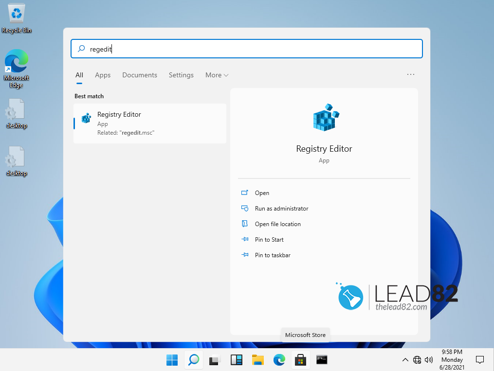Click the Registry Editor title in preview pane
The image size is (494, 371).
pos(324,149)
